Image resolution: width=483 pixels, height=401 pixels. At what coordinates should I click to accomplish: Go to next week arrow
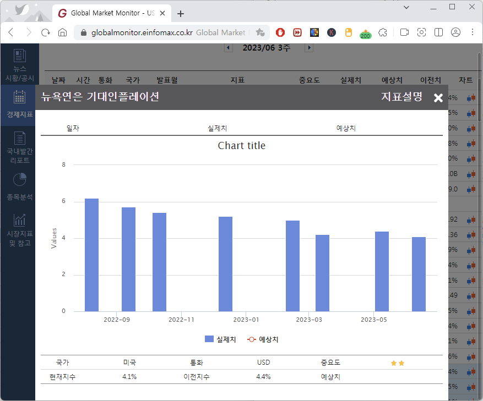pyautogui.click(x=309, y=48)
